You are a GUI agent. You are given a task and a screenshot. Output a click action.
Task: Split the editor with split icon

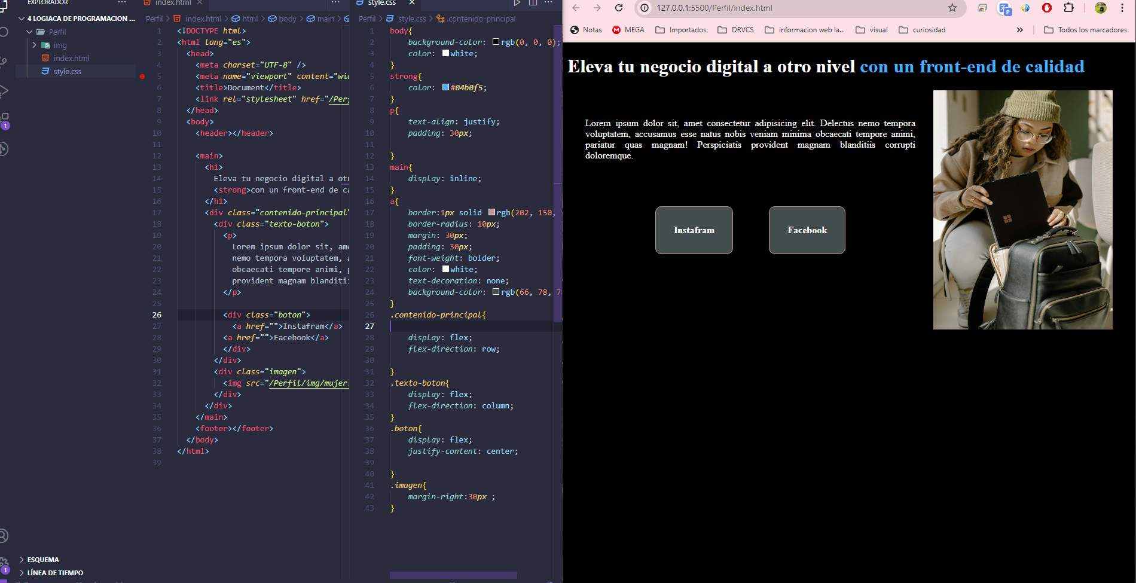(x=533, y=3)
